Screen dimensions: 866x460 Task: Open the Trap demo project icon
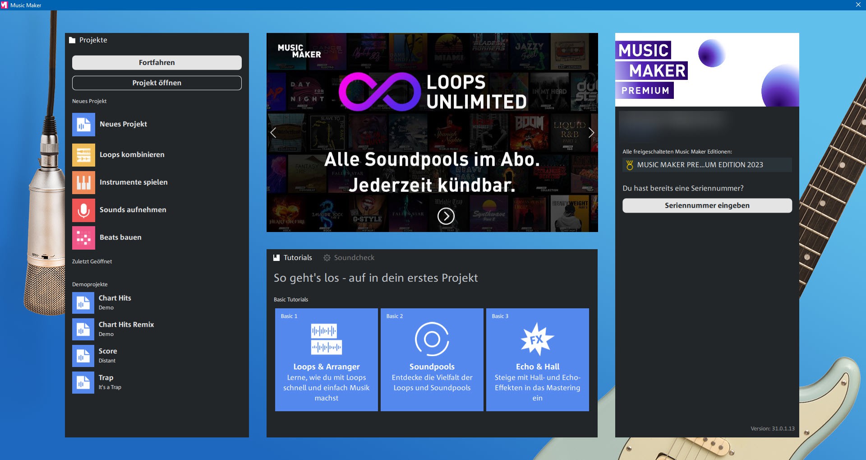point(83,382)
